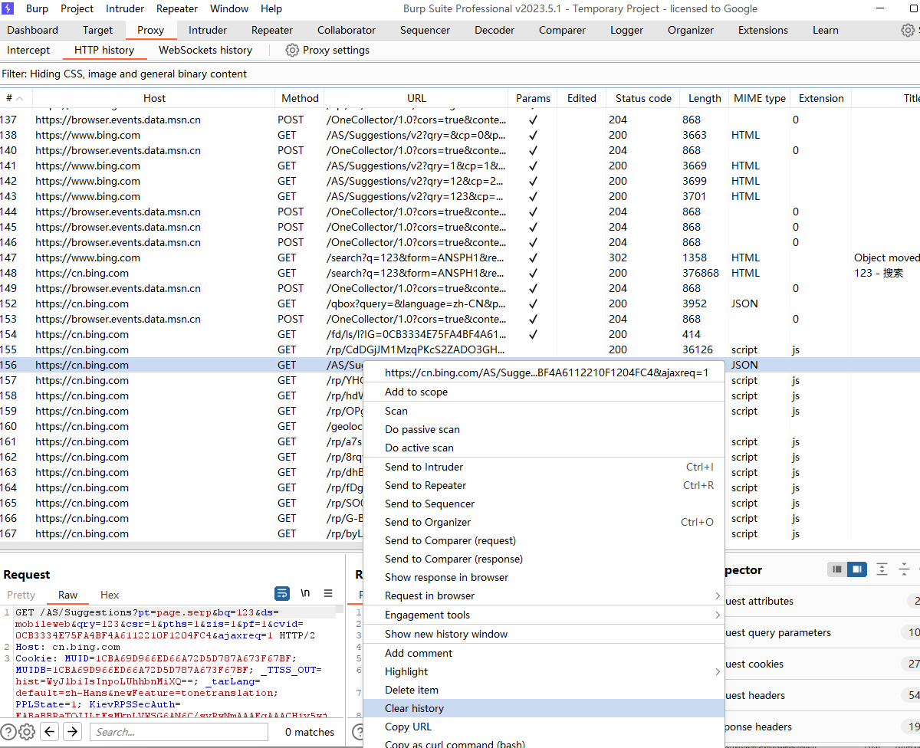Expand Engagement tools submenu arrow
The width and height of the screenshot is (920, 748).
coord(718,615)
